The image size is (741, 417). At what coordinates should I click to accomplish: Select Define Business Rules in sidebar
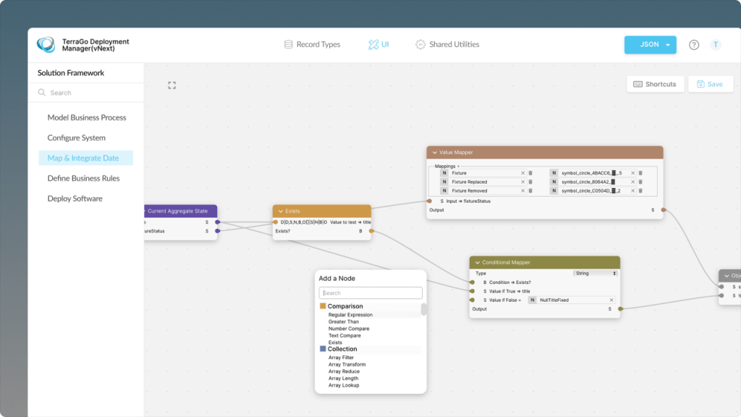coord(83,178)
